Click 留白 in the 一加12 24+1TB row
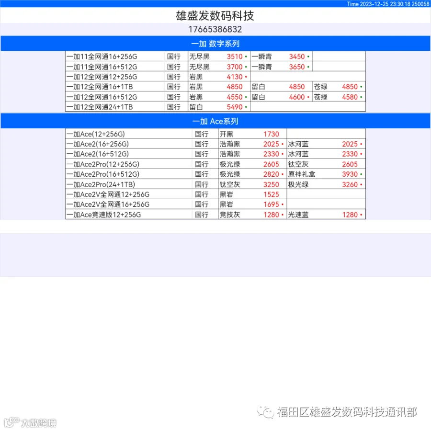This screenshot has height=431, width=431. pyautogui.click(x=196, y=107)
